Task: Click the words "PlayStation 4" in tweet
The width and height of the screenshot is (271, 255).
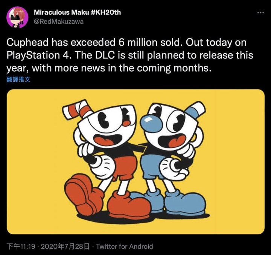Action: [39, 55]
